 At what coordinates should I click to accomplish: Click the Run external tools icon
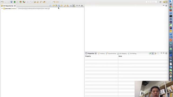coord(24,2)
